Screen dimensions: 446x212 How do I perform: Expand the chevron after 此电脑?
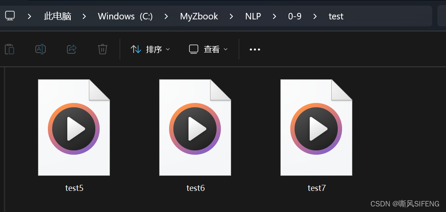click(84, 16)
